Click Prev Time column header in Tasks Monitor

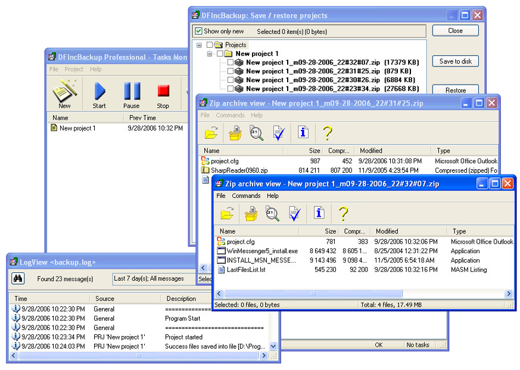coord(156,117)
